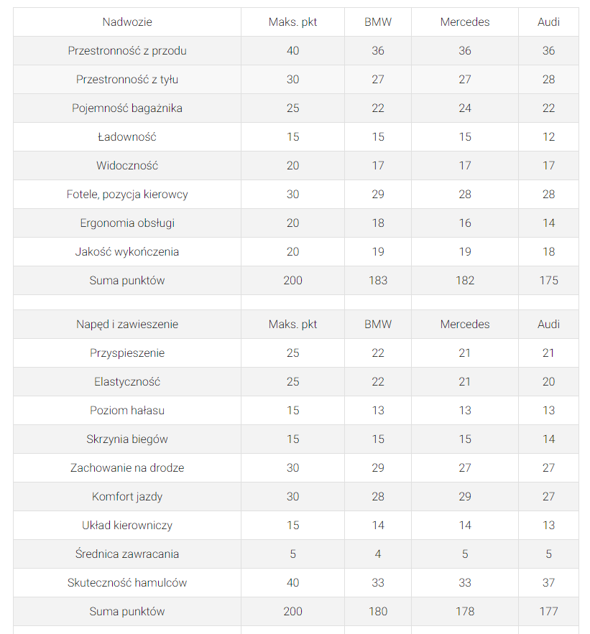
Task: Click the "Jakość wykończenia" row label
Action: click(x=127, y=252)
